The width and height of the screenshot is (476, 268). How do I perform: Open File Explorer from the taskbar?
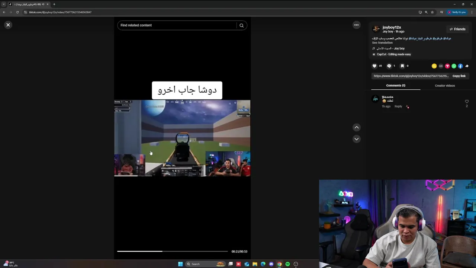[x=255, y=264]
